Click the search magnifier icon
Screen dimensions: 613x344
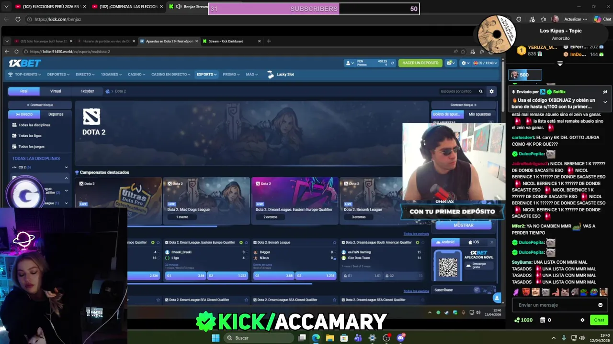tap(481, 91)
